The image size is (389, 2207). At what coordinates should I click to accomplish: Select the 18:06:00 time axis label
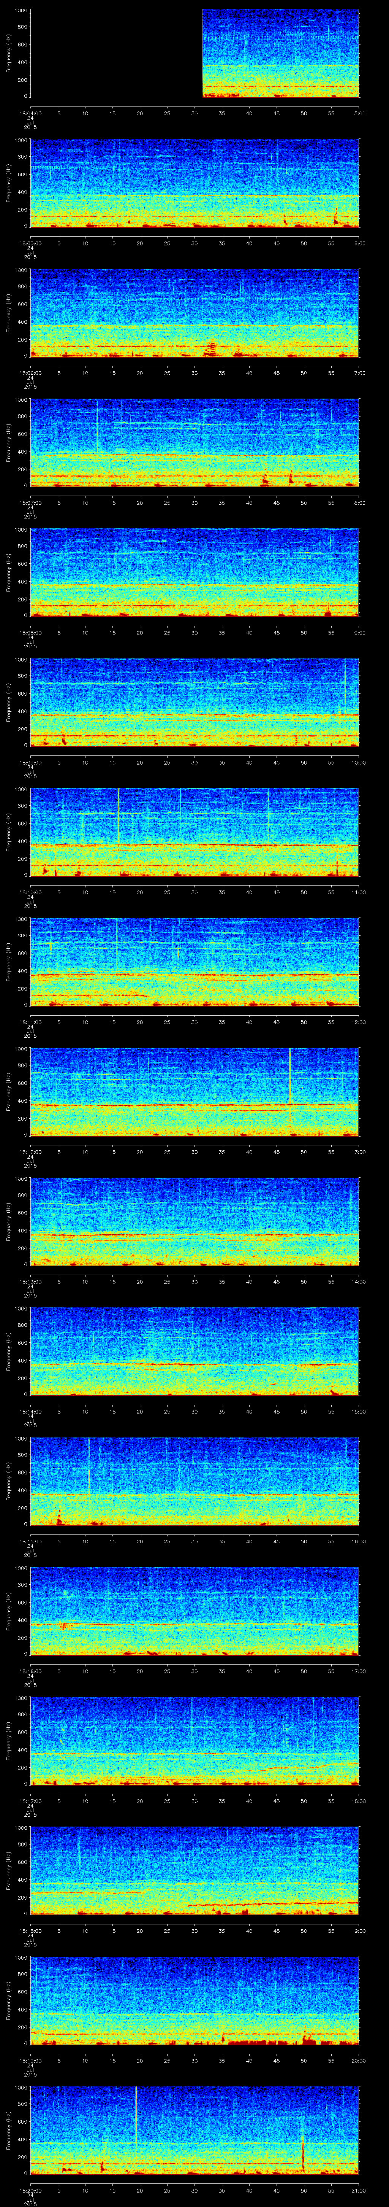coord(31,373)
